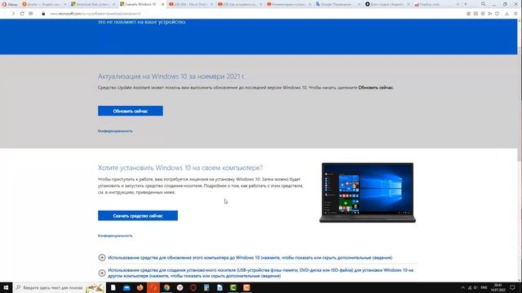The width and height of the screenshot is (522, 293).
Task: Click the "Скачать средство сейчас" button
Action: [138, 216]
